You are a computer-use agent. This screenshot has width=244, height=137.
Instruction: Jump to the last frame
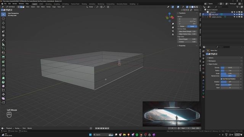(x=108, y=128)
